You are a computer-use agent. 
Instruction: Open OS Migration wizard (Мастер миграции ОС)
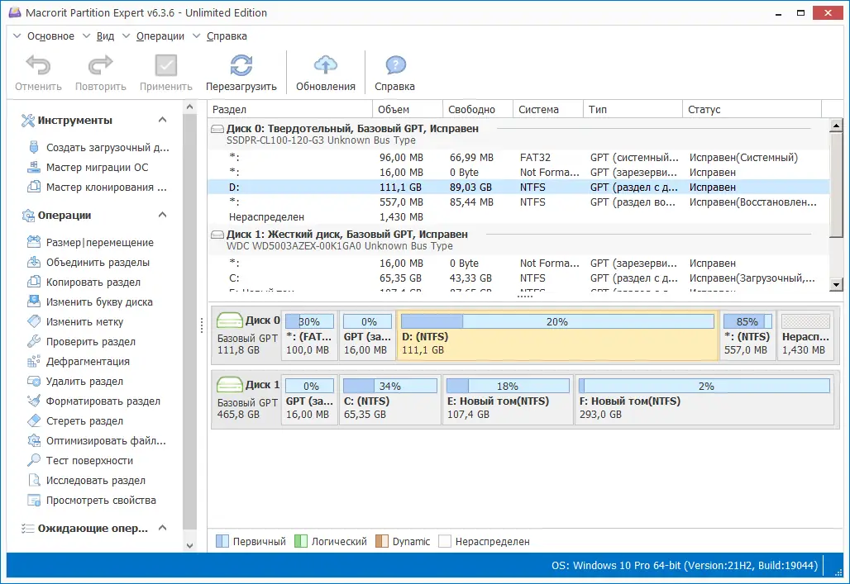[x=98, y=168]
